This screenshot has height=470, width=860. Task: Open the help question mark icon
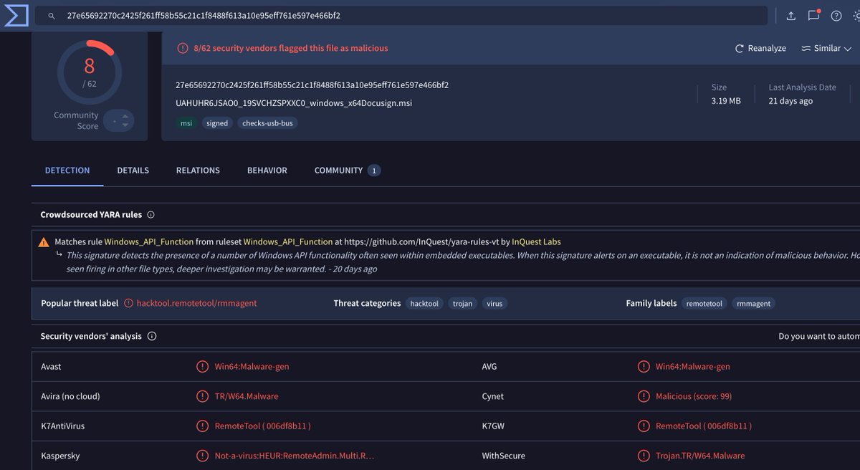[x=836, y=15]
